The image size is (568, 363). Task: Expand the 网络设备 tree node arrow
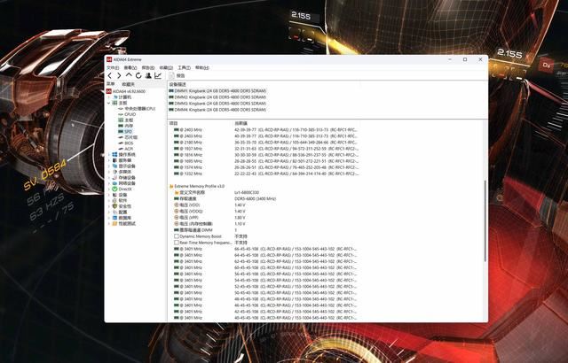[109, 183]
